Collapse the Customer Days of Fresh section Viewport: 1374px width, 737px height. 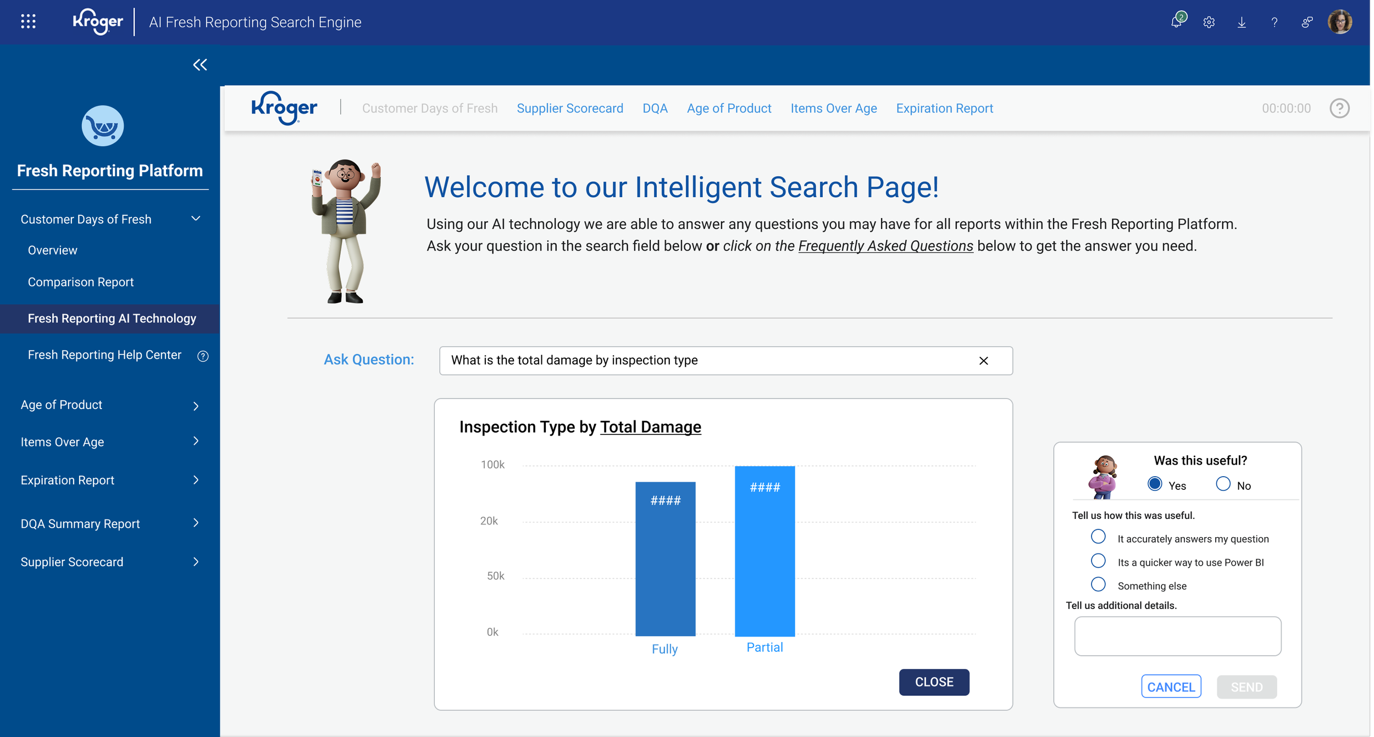[196, 219]
